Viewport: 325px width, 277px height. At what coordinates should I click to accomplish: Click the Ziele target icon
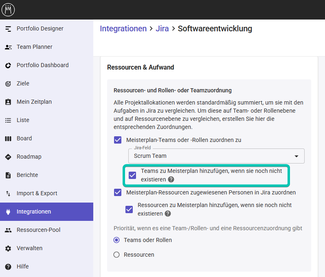point(8,84)
